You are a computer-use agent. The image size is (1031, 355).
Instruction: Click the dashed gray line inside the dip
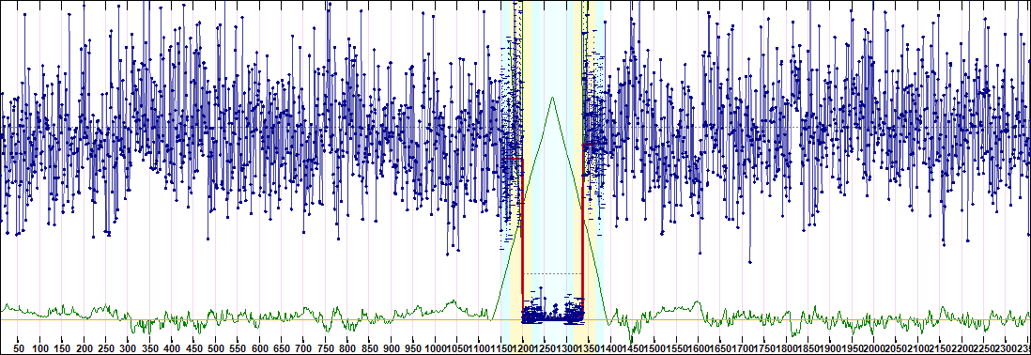pos(552,273)
